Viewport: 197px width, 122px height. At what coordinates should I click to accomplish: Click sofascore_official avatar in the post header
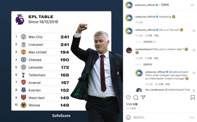(x=129, y=5)
